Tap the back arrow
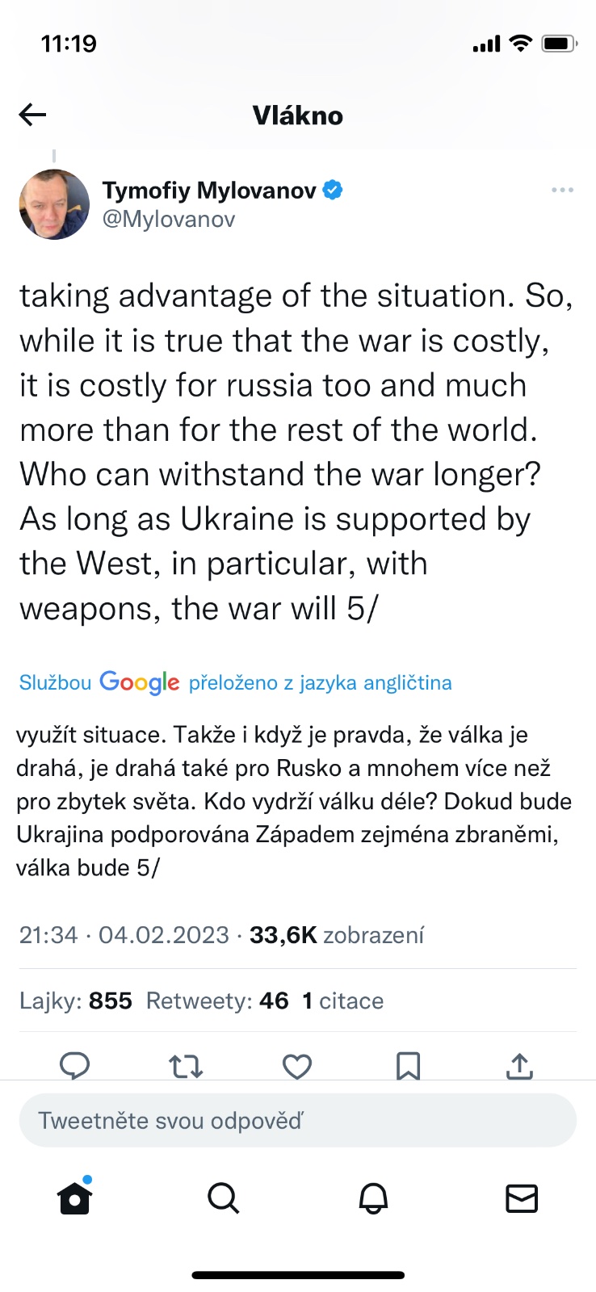This screenshot has height=1292, width=596. pyautogui.click(x=32, y=115)
